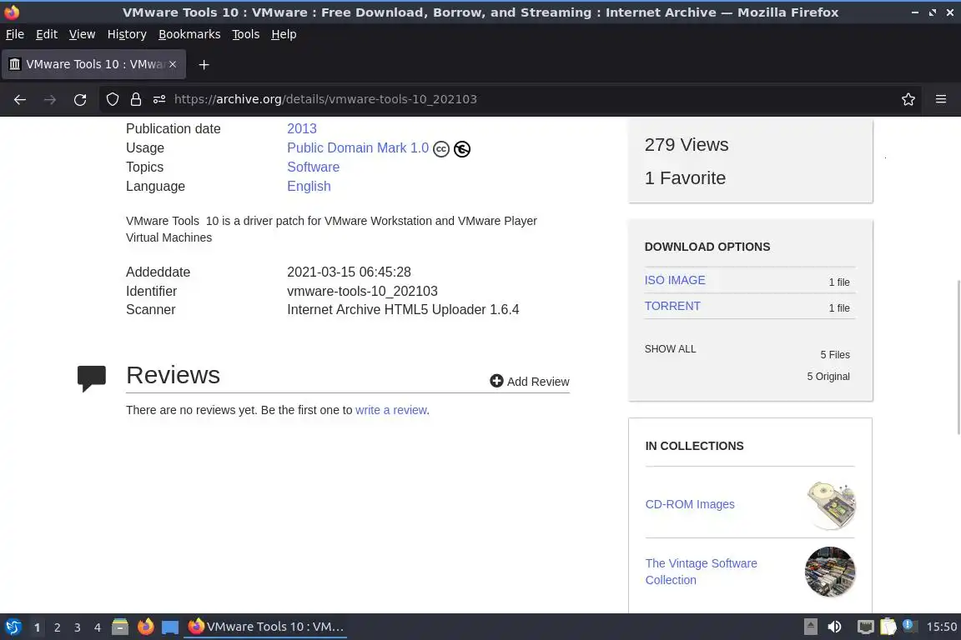Open The Vintage Software Collection link
Image resolution: width=961 pixels, height=640 pixels.
coord(701,572)
